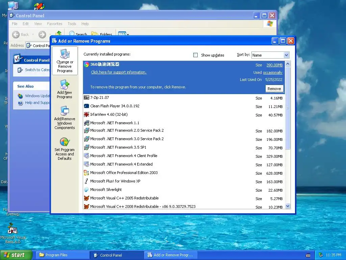
Task: Select Microsoft Office Professional Edition 2003 row
Action: (x=183, y=173)
